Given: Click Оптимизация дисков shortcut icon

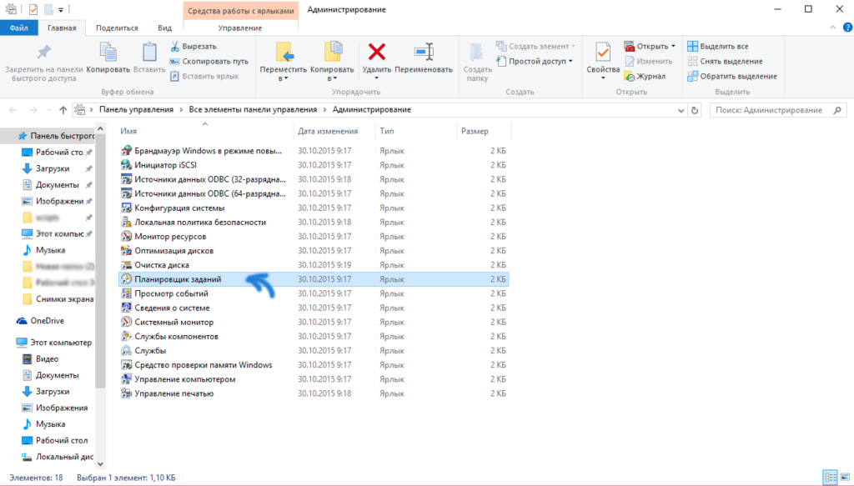Looking at the screenshot, I should (127, 250).
